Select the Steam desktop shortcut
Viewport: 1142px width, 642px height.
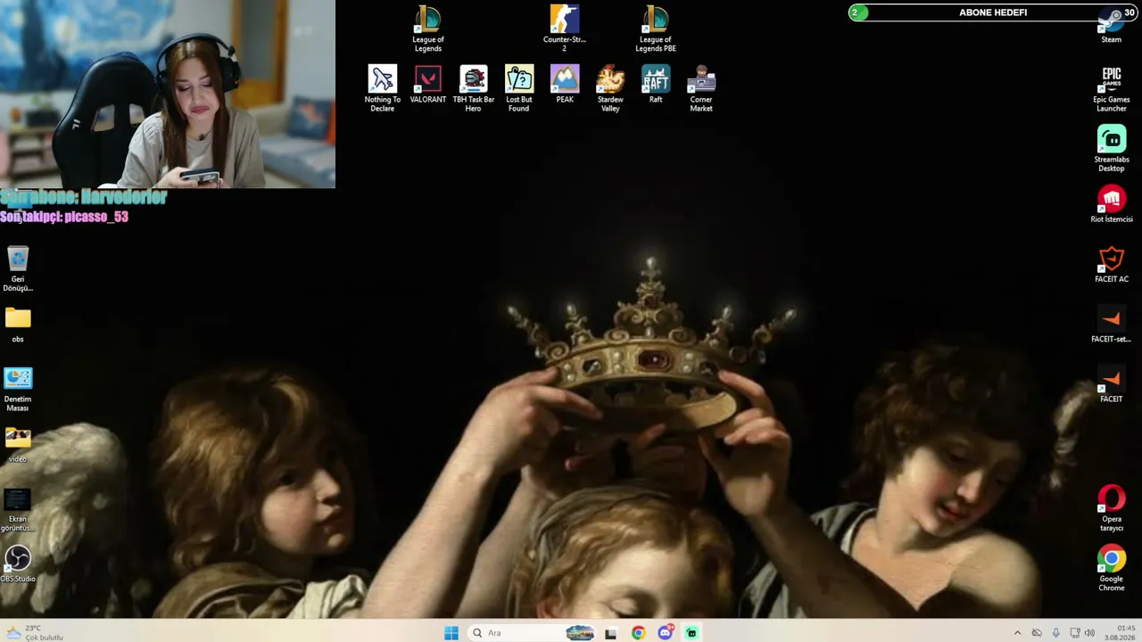(1112, 25)
